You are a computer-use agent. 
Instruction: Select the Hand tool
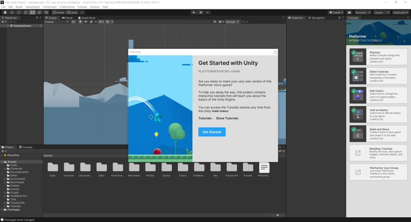point(5,12)
